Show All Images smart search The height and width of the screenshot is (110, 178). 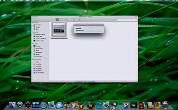(x=38, y=68)
